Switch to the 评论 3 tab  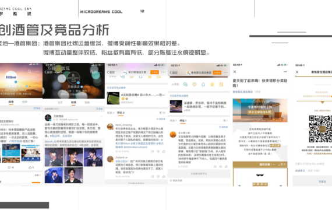click(x=121, y=113)
